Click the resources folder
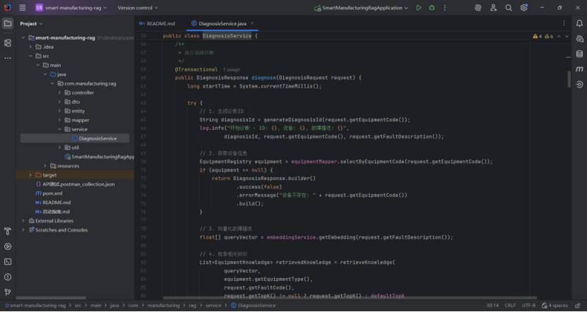 coord(64,166)
